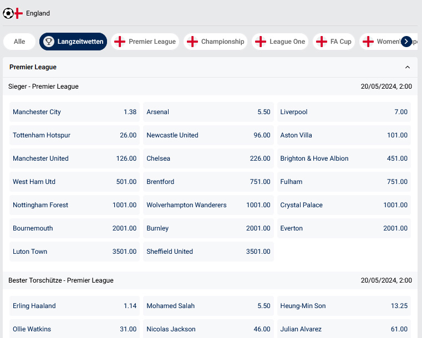Choose Burnley odds 2001.00
422x338 pixels.
pyautogui.click(x=209, y=228)
